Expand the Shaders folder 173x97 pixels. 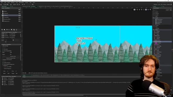point(153,25)
